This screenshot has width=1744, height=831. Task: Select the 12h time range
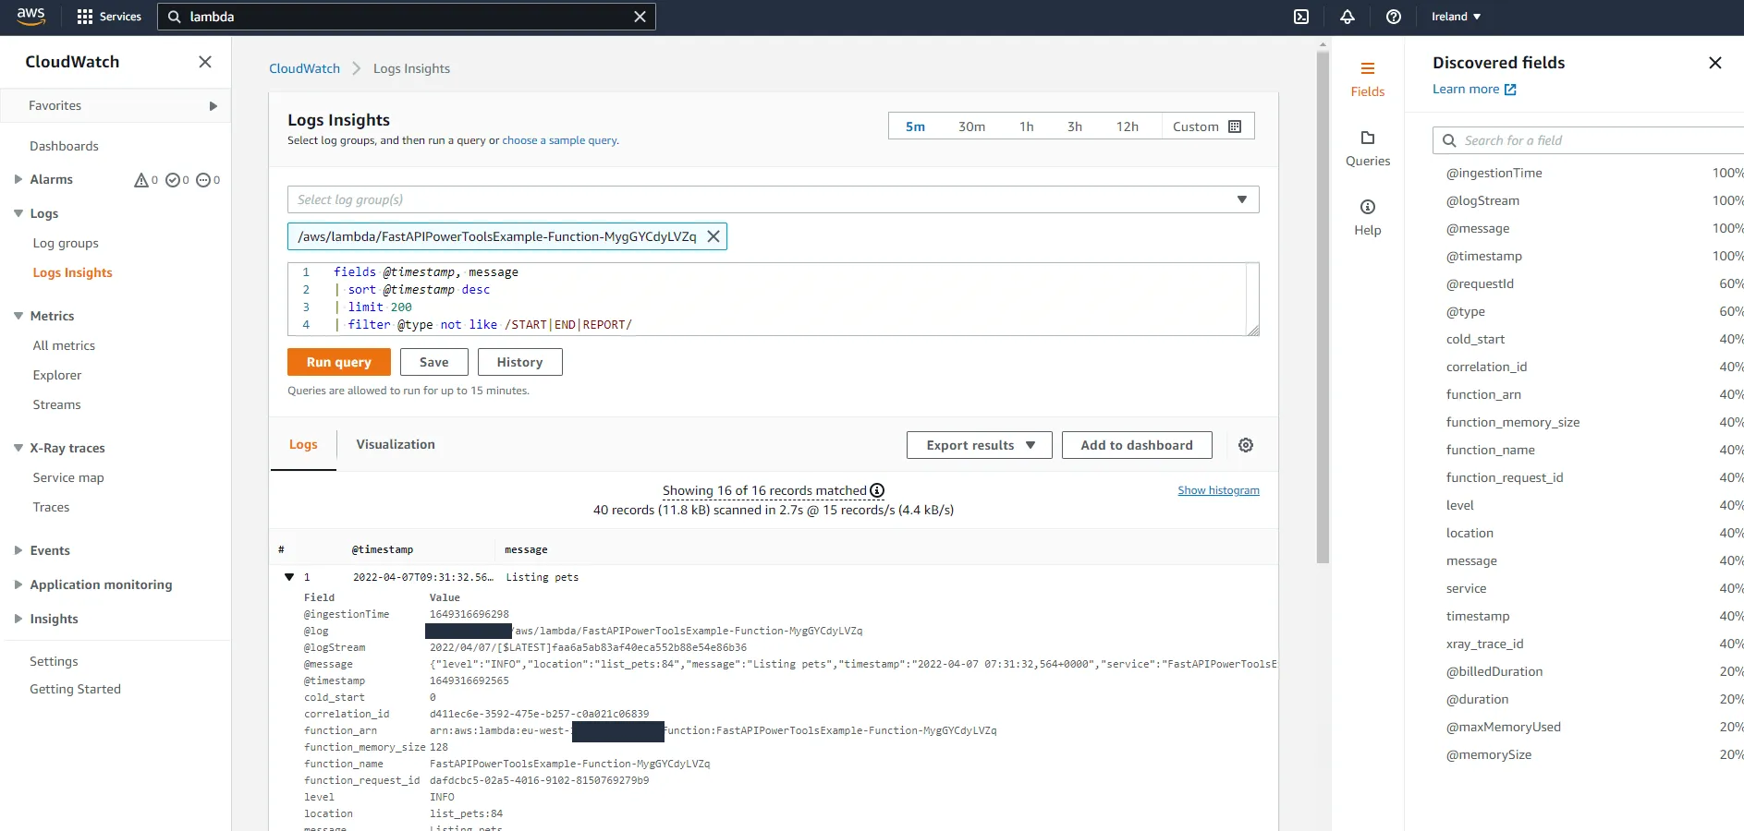pos(1128,126)
